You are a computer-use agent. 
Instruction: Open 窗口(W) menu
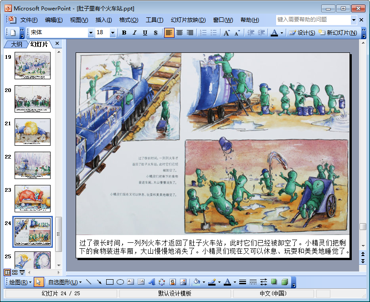(223, 20)
